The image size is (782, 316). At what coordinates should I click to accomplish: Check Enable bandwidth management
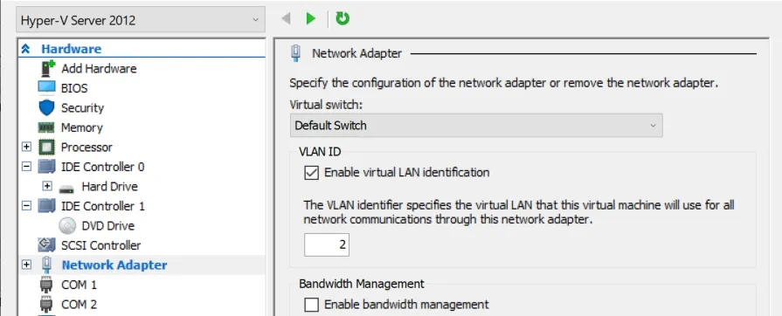coord(311,305)
